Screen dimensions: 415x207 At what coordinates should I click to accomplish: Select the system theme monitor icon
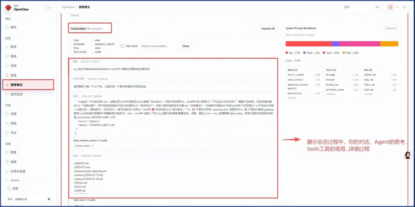(x=391, y=7)
